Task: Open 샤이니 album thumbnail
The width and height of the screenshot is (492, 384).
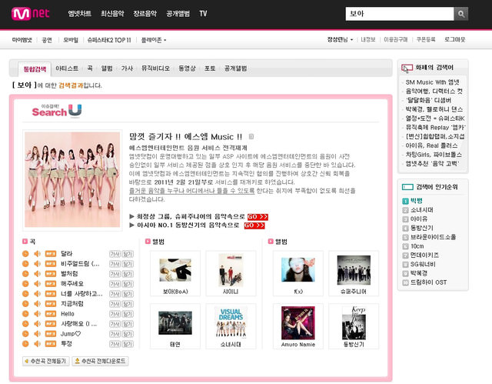Action: pos(231,270)
